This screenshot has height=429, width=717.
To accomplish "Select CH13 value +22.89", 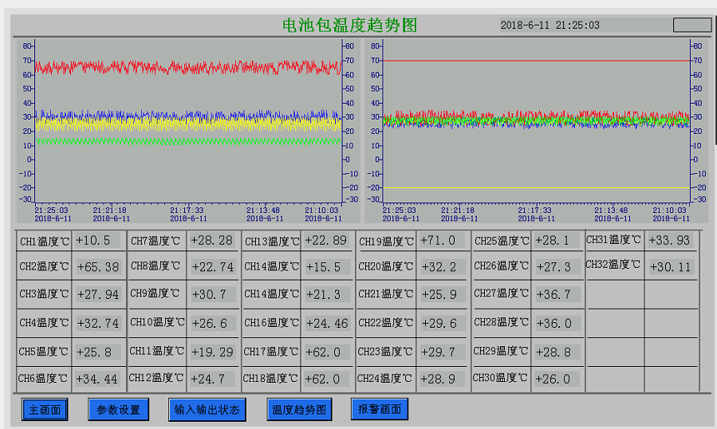I will click(326, 241).
